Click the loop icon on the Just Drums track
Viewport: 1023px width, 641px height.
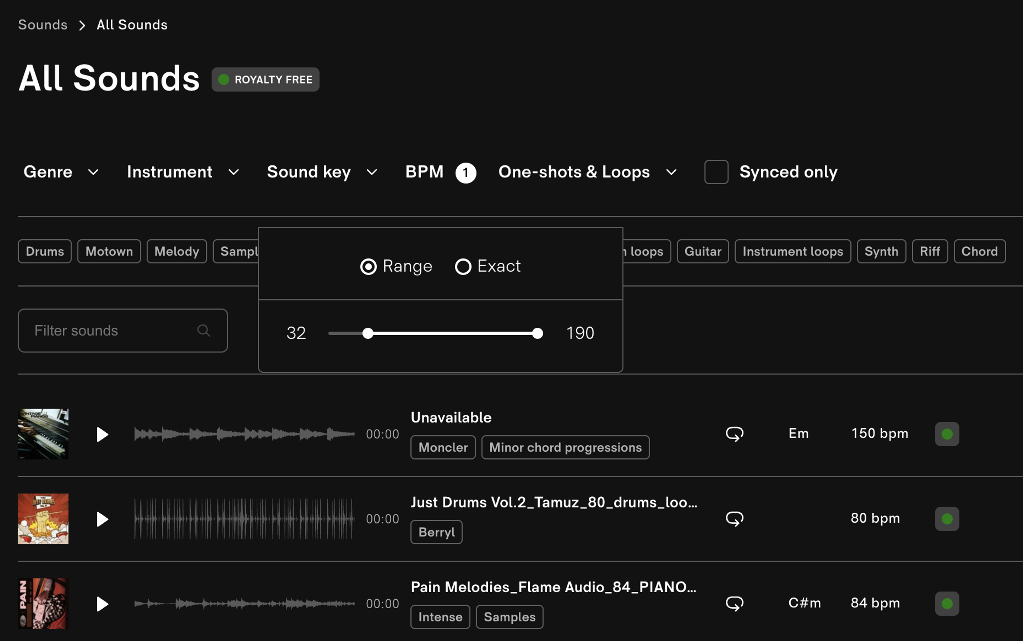pos(734,518)
